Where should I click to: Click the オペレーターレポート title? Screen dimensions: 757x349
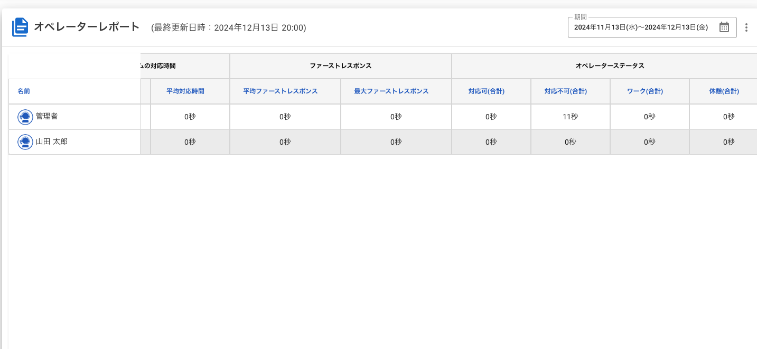point(87,27)
